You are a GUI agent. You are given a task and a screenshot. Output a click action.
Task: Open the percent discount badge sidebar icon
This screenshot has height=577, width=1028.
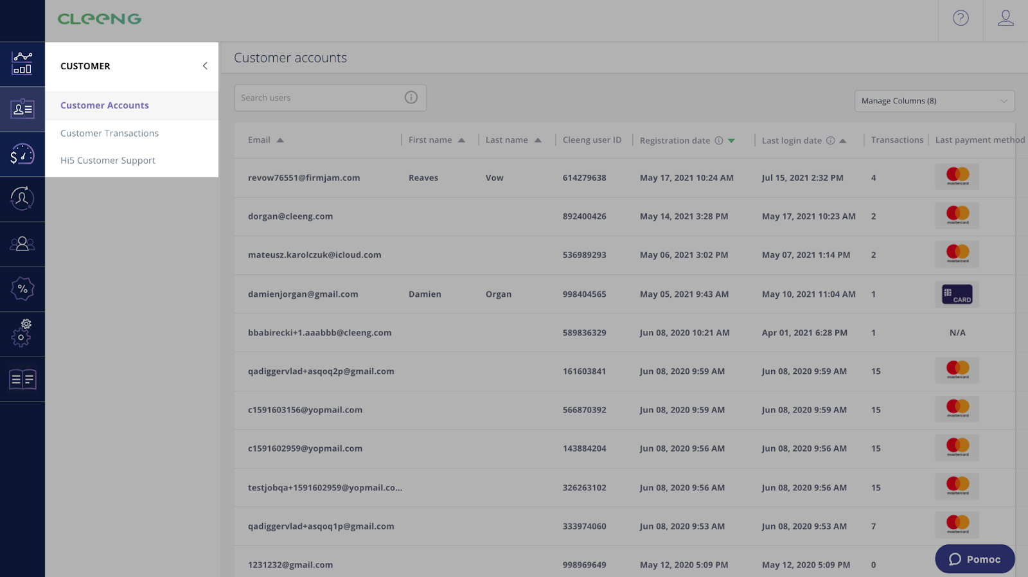point(22,289)
